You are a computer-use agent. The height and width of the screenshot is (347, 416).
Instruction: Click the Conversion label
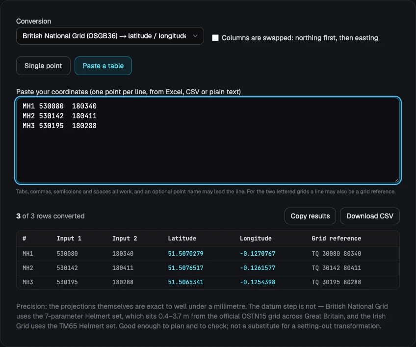tap(33, 21)
